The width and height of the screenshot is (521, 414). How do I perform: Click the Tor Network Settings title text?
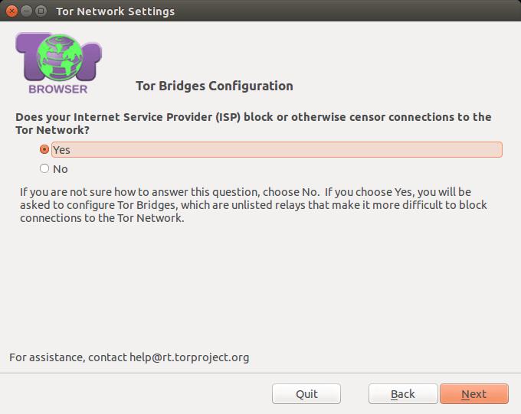(115, 11)
